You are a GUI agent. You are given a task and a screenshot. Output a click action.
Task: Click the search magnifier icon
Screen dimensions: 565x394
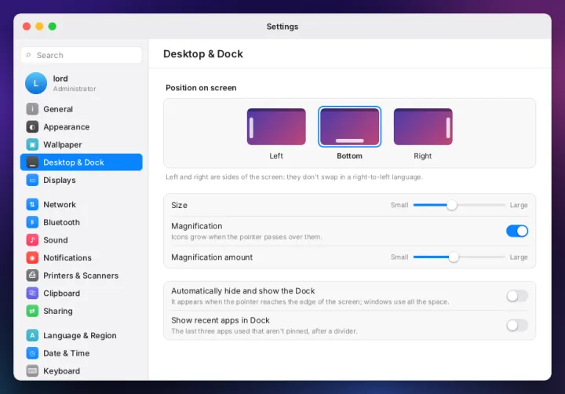click(28, 55)
